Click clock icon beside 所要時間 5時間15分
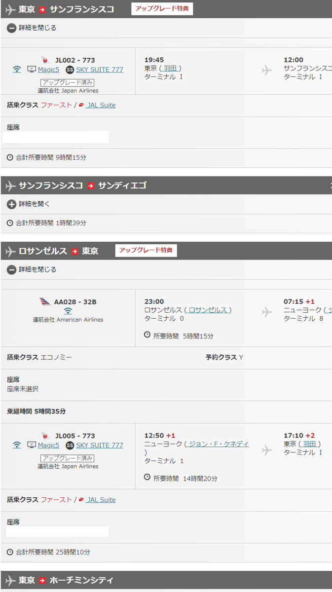This screenshot has width=332, height=592. tap(147, 335)
